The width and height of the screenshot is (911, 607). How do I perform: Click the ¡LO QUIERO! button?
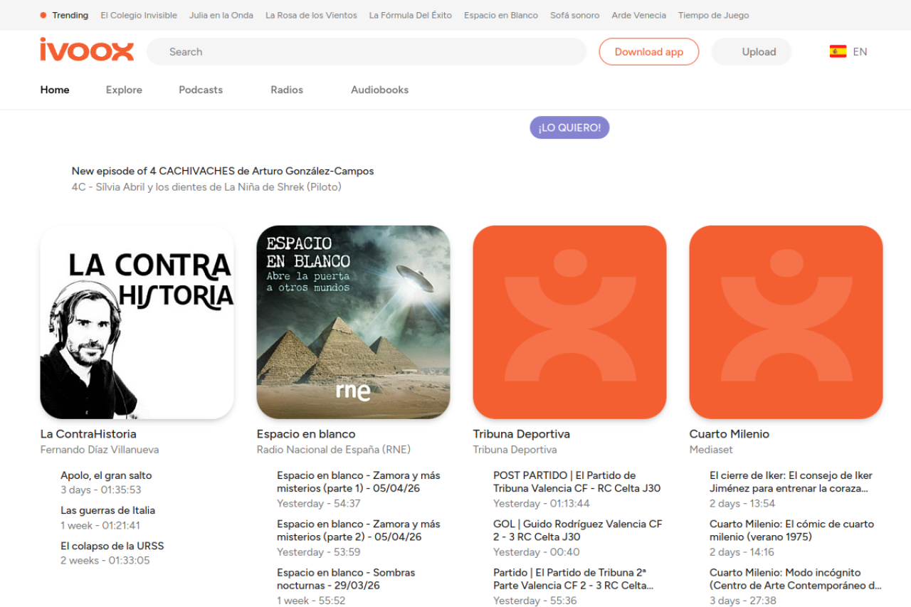569,127
